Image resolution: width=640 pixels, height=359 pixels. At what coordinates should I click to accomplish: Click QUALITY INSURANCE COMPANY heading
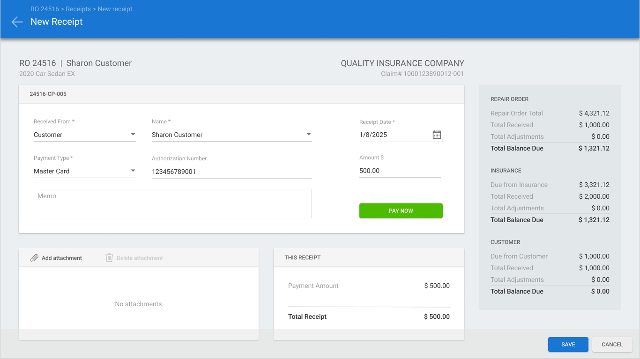click(402, 63)
